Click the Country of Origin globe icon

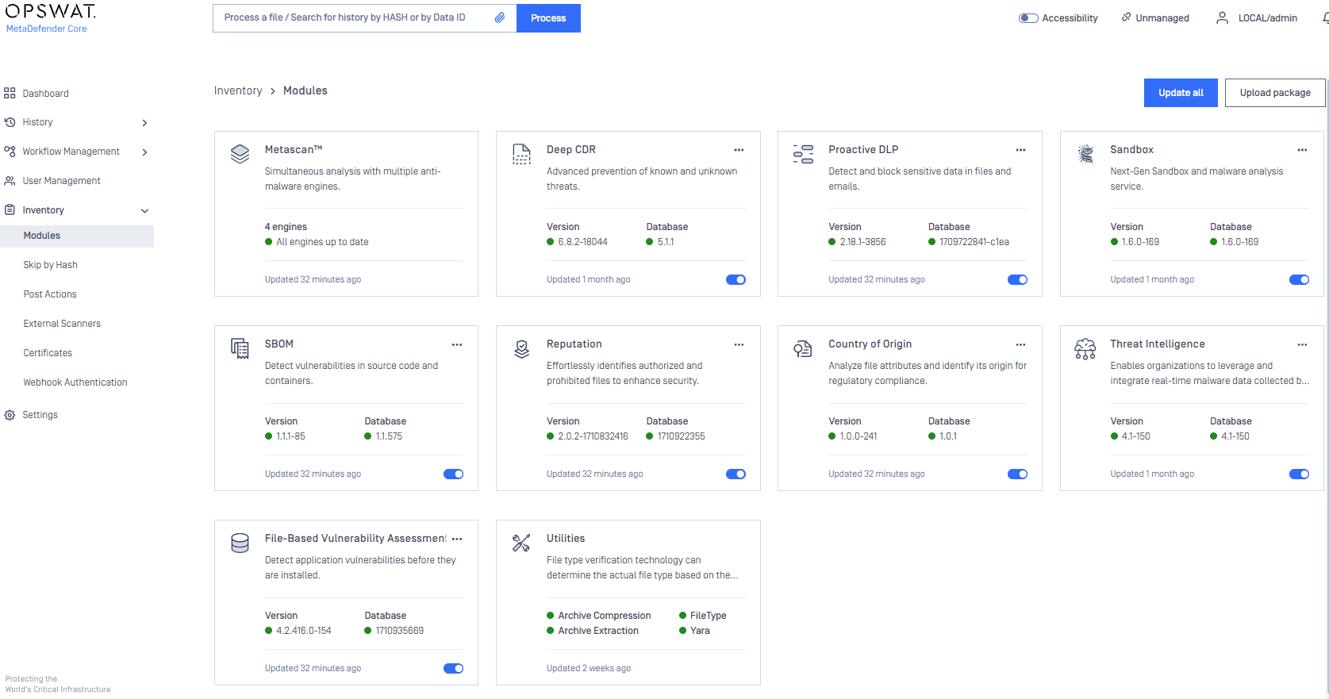coord(803,348)
